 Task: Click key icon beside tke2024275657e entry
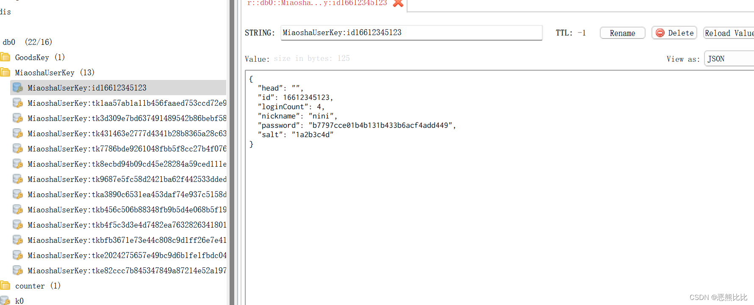18,255
